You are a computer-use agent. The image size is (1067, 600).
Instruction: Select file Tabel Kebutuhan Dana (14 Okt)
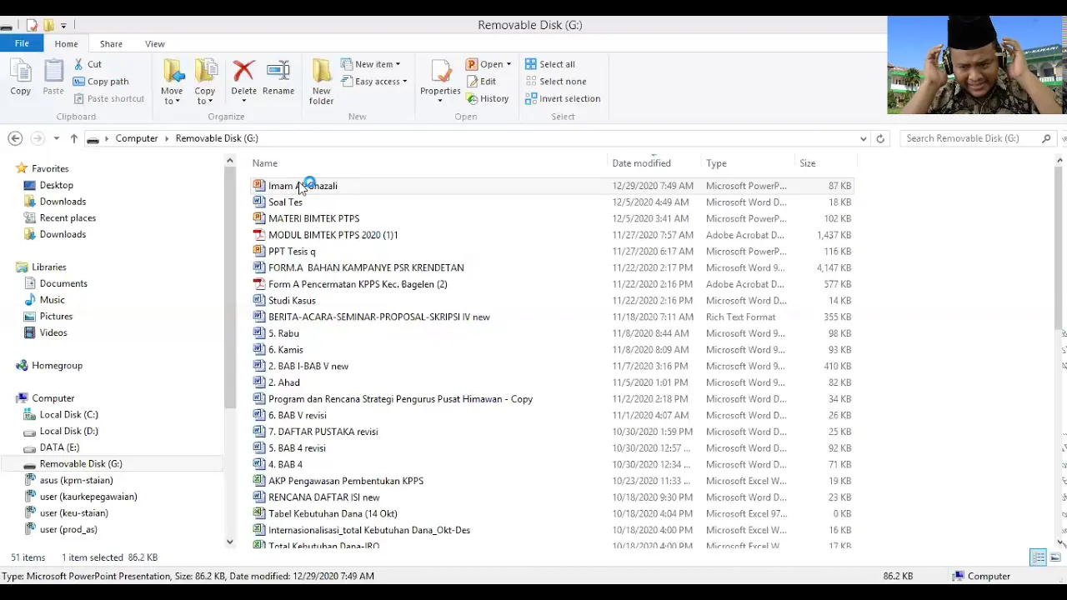(x=333, y=513)
